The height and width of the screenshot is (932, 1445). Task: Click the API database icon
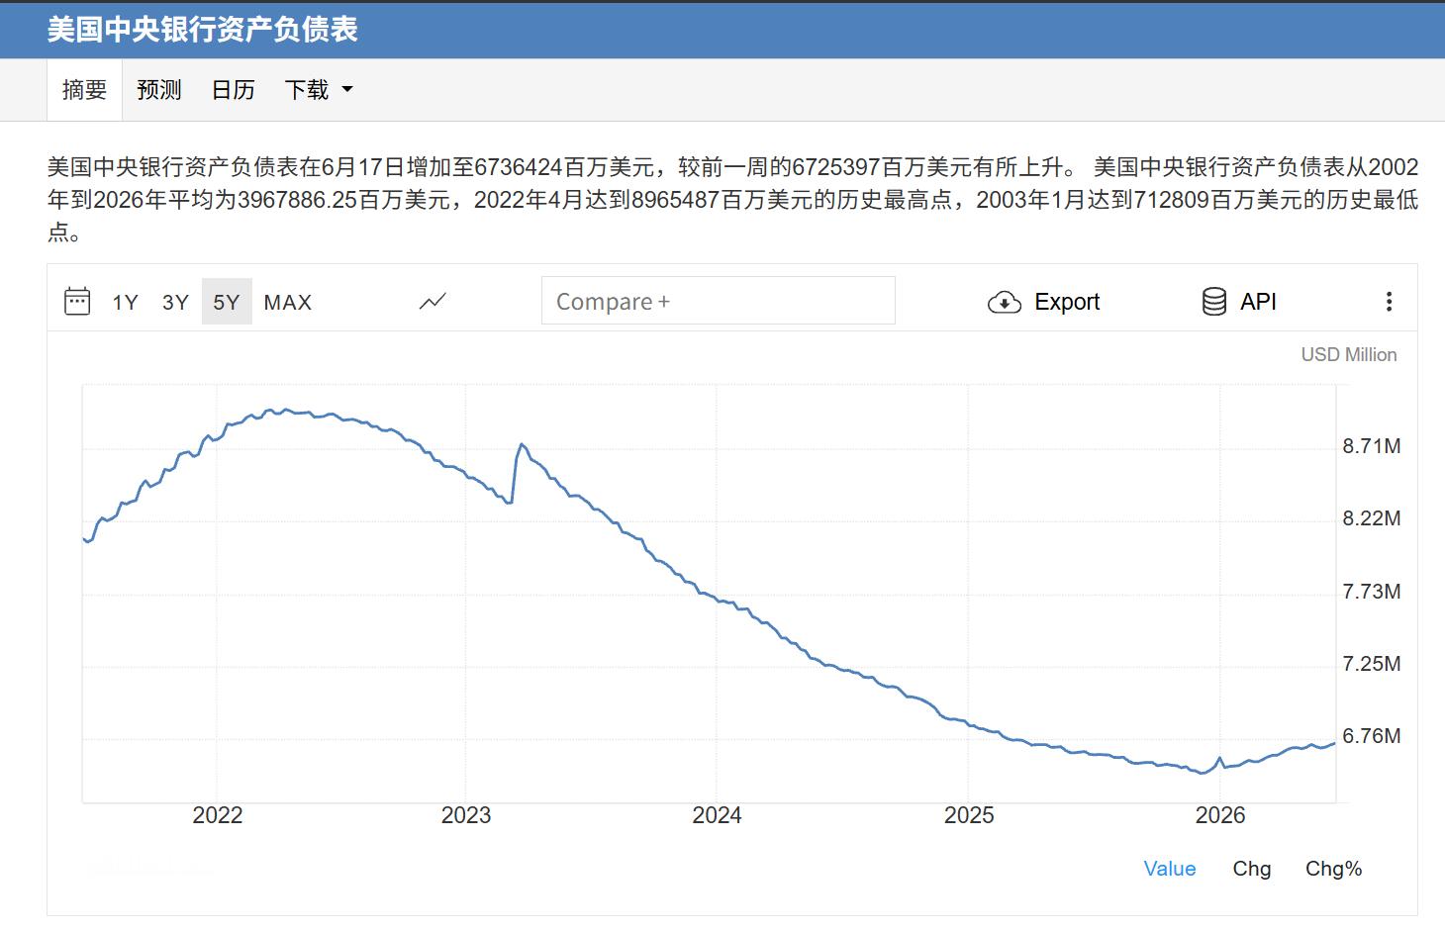click(1214, 302)
